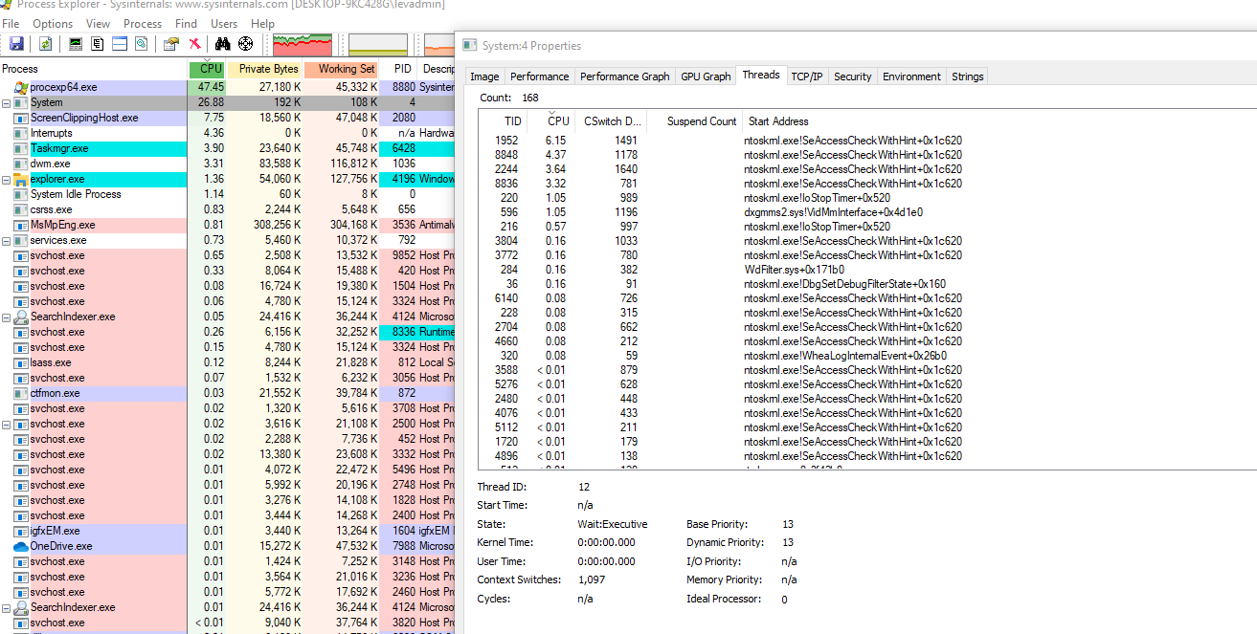Click the dwm.exe process icon
1257x634 pixels.
pos(21,164)
